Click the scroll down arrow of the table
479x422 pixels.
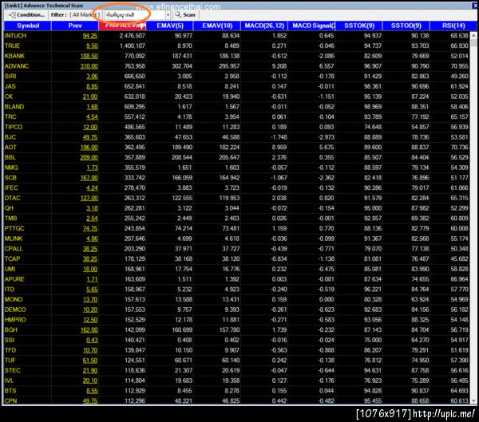coord(473,400)
